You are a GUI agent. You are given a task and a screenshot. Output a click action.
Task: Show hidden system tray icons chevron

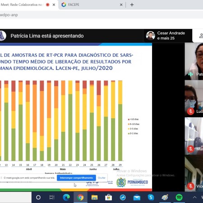[x=194, y=197]
